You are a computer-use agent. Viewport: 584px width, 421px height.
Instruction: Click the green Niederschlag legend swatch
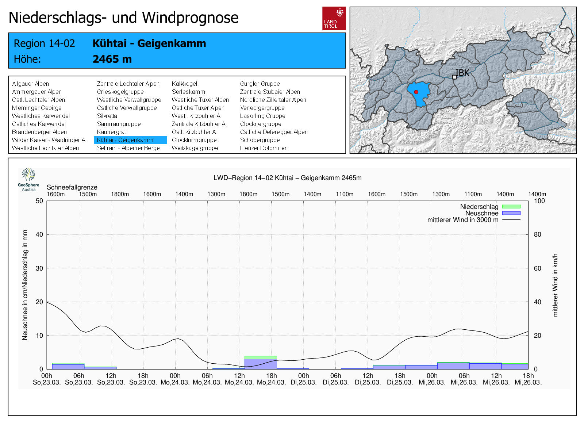tap(511, 207)
